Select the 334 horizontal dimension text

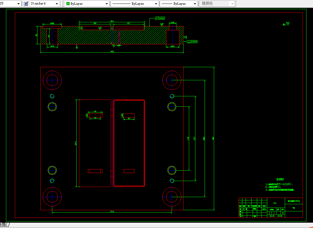point(112,212)
